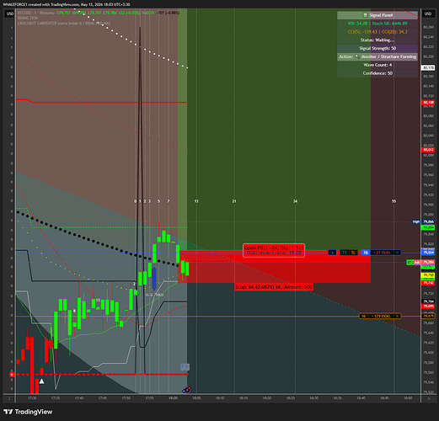Viewport: 439px width, 421px height.
Task: Click the small flag icons near 18:03 bar
Action: pos(185,366)
